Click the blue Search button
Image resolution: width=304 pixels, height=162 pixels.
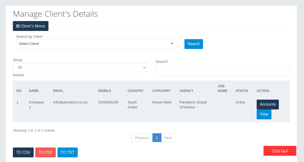coord(193,44)
